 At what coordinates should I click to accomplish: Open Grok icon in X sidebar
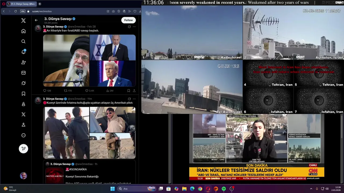click(23, 83)
